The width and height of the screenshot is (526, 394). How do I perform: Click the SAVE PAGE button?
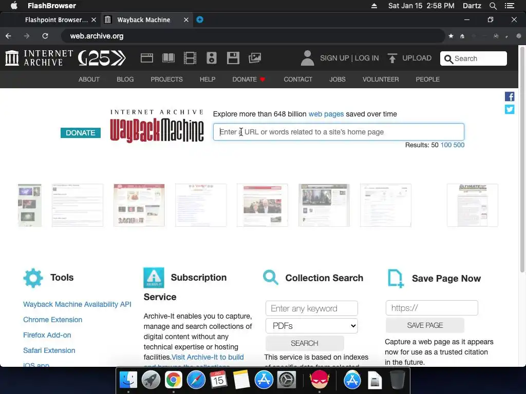pyautogui.click(x=425, y=325)
